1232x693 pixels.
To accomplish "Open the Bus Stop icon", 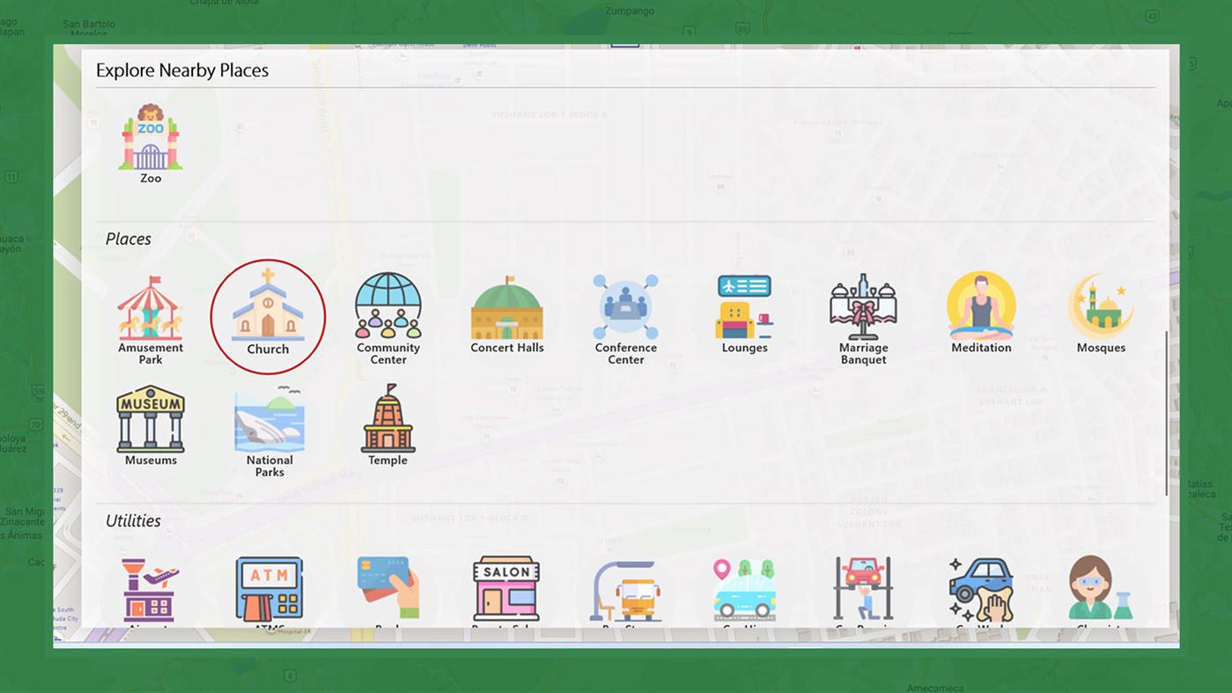I will point(626,591).
